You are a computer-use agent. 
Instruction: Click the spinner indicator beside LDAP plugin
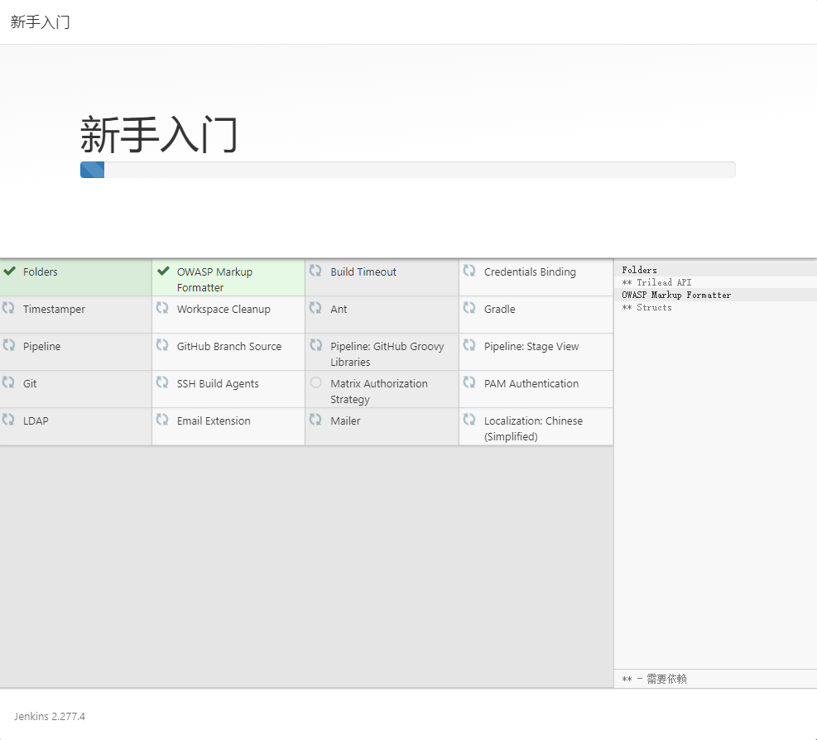pyautogui.click(x=11, y=420)
